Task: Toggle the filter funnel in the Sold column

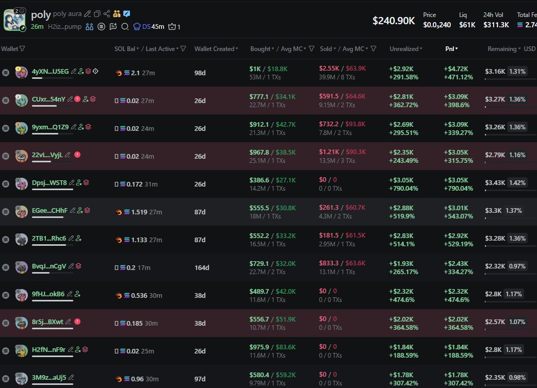Action: tap(373, 49)
